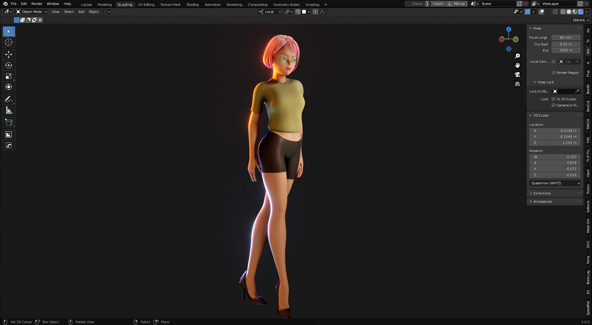Viewport: 592px width, 325px height.
Task: Pick the Scale tool
Action: [x=9, y=76]
